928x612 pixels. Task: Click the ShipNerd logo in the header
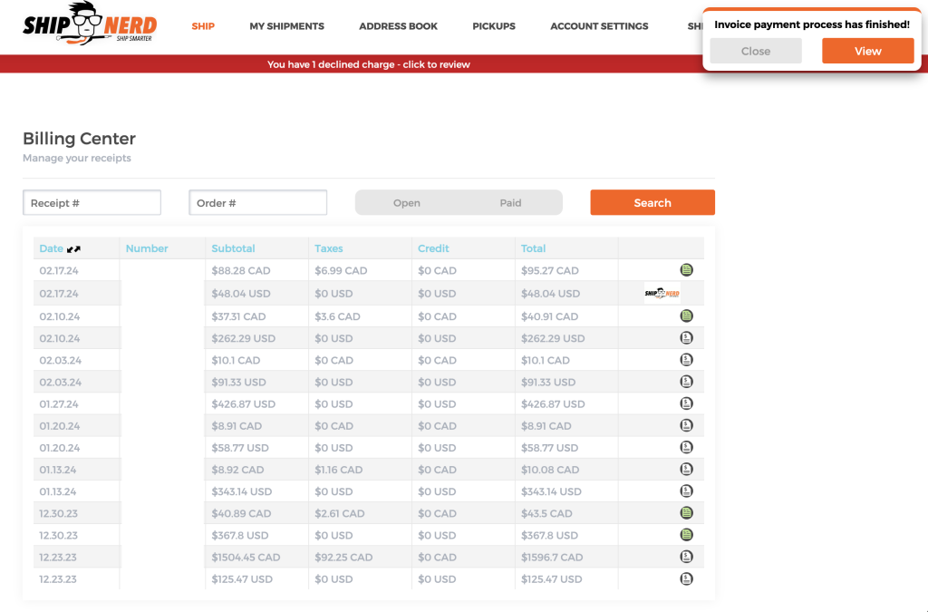(90, 27)
